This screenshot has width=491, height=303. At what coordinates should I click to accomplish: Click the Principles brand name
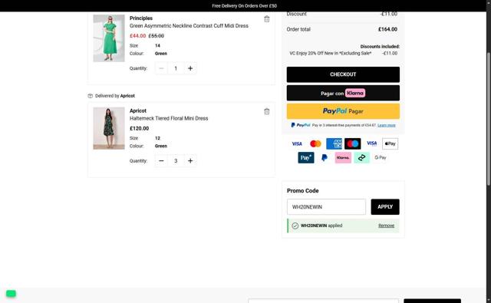pyautogui.click(x=141, y=18)
